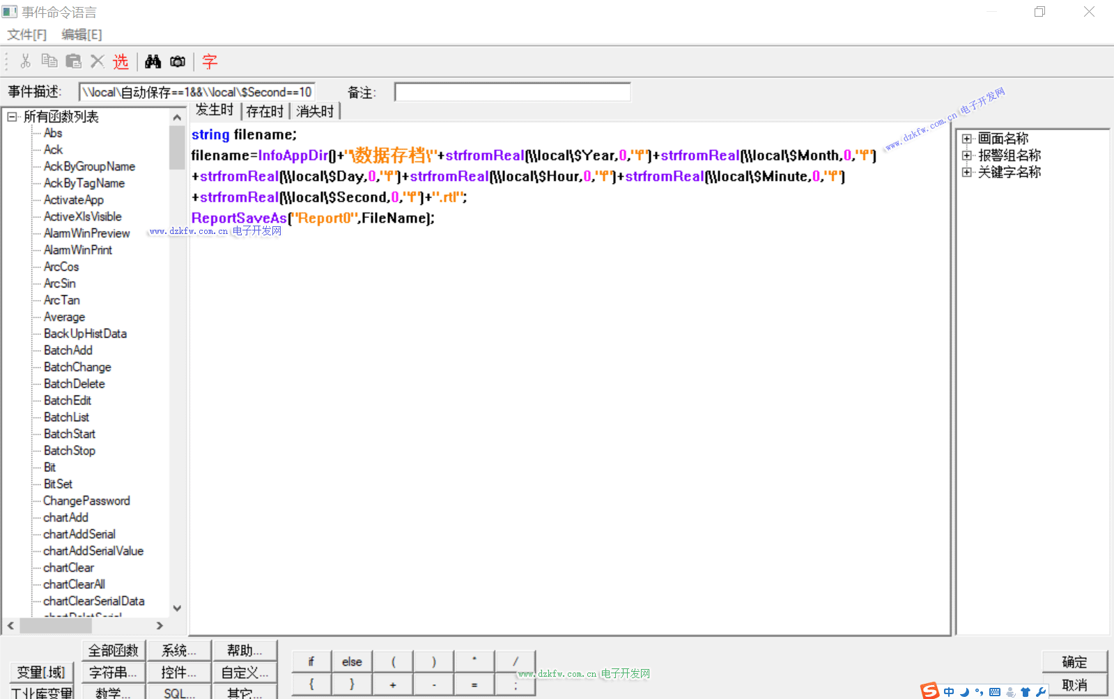Select the chartAddSerialValue function
This screenshot has height=699, width=1114.
93,551
